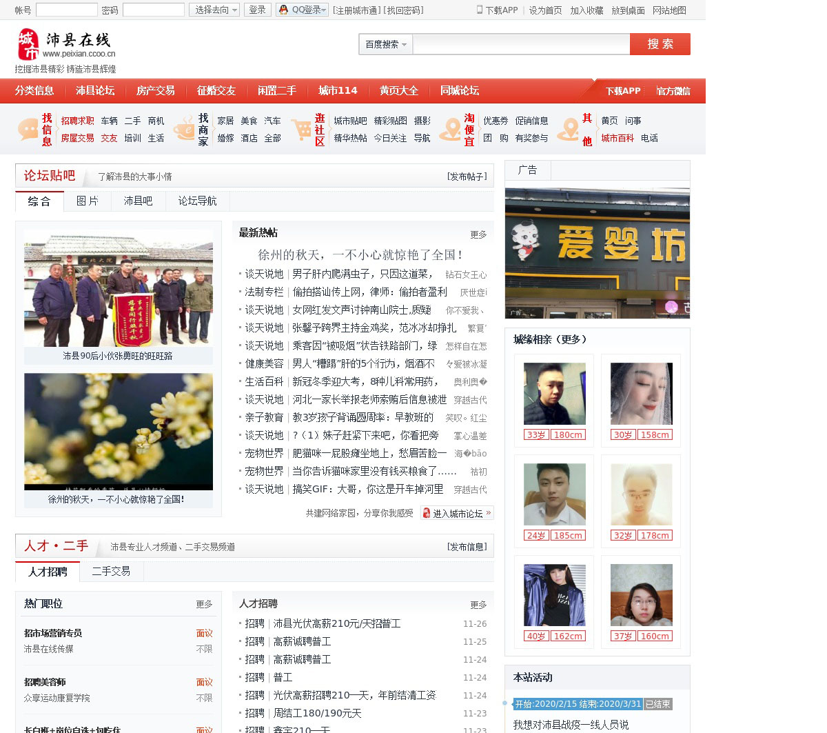Image resolution: width=827 pixels, height=733 pixels.
Task: Open the profile photo labeled 30岁 158cm
Action: [x=642, y=394]
